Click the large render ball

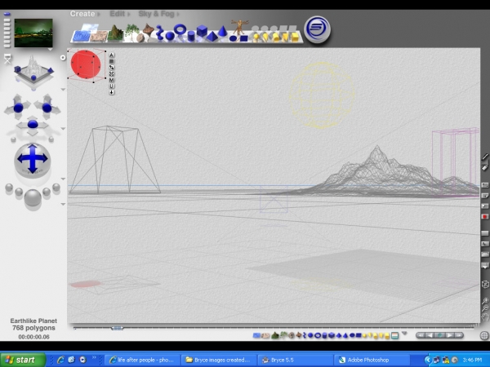click(33, 198)
